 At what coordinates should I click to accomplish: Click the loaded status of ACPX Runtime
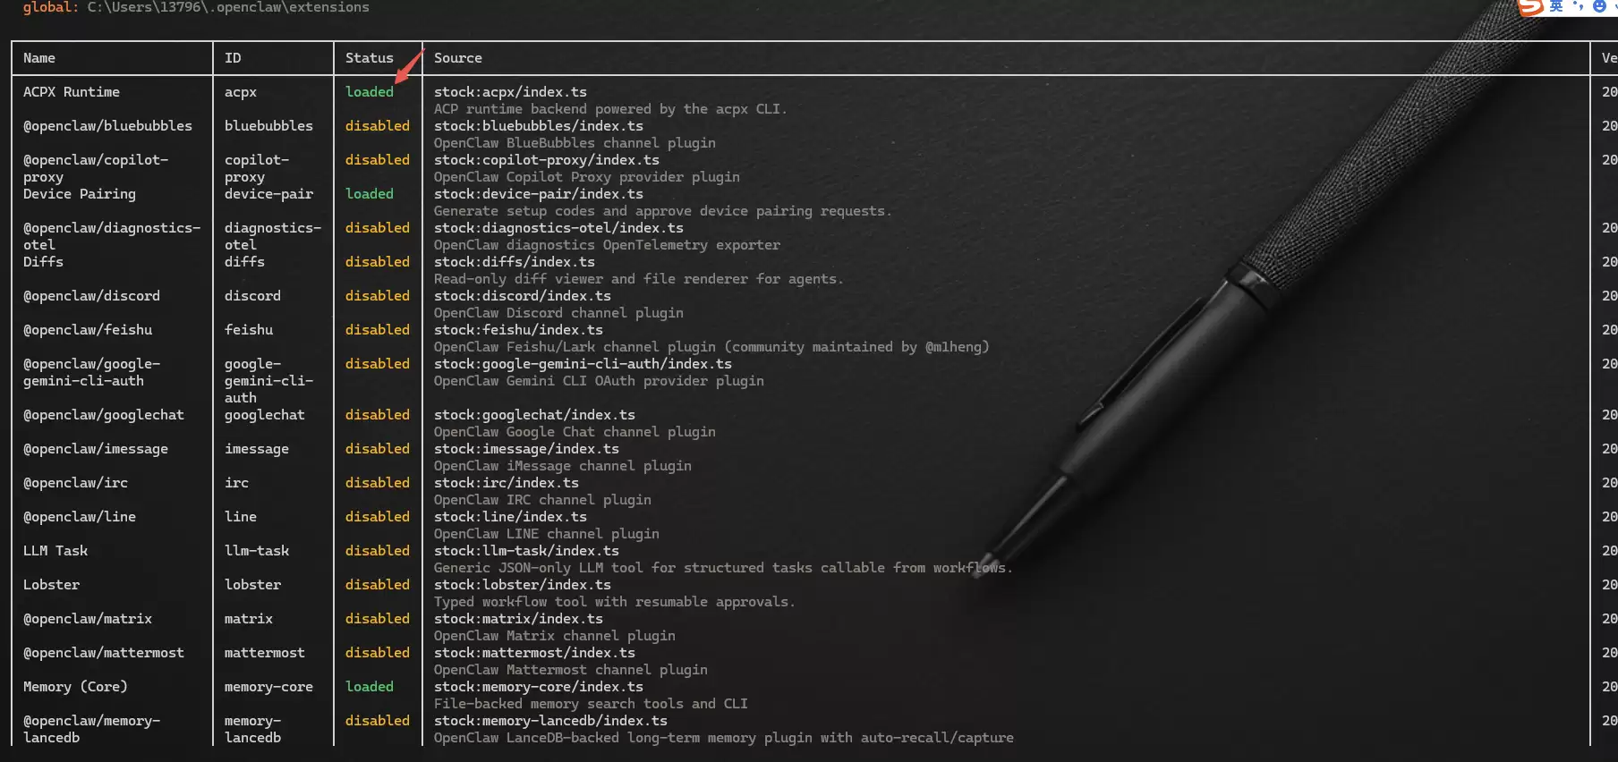(370, 92)
